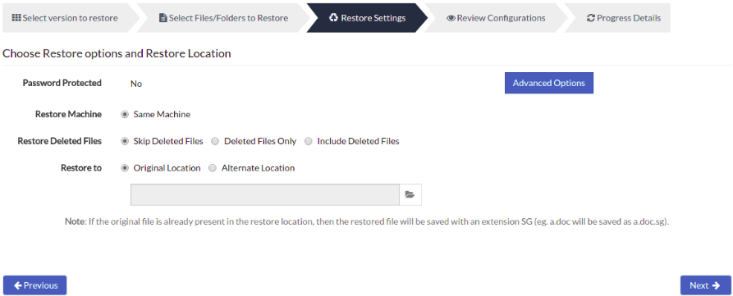Go to Select version to restore step

pyautogui.click(x=65, y=18)
